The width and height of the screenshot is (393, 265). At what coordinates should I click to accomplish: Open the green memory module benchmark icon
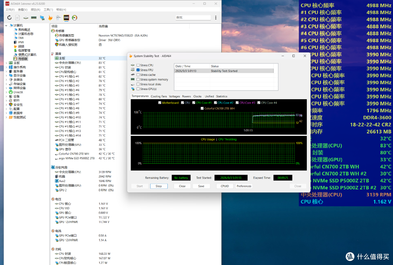click(x=34, y=17)
